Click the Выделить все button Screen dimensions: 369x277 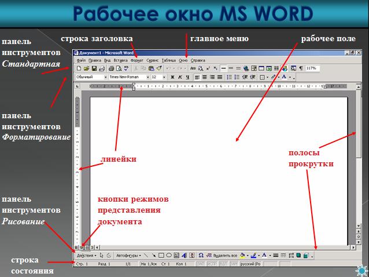click(x=226, y=256)
